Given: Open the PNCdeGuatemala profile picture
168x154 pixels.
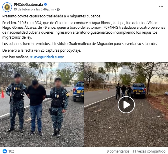Looking at the screenshot, I should [x=7, y=7].
